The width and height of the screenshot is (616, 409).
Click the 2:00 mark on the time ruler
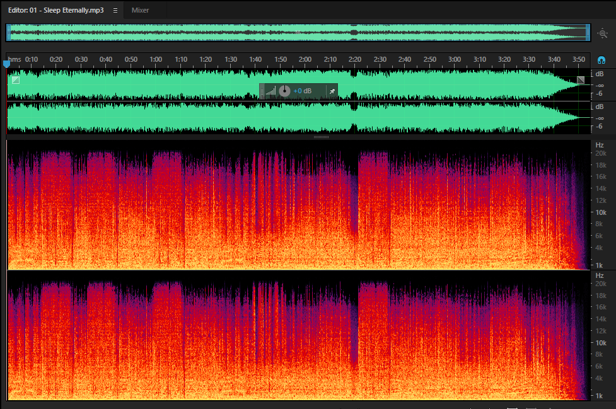[x=305, y=59]
